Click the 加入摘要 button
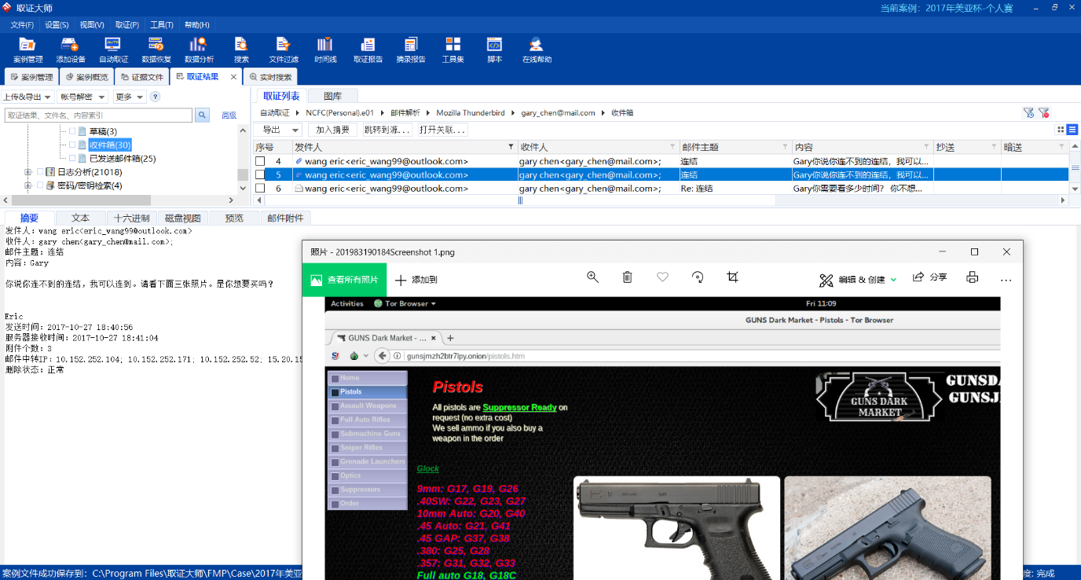This screenshot has width=1081, height=580. [332, 130]
